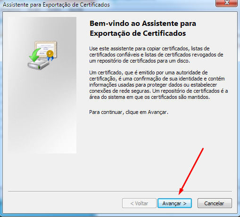Click the Para continuar instruction line
Screen dimensions: 240x217
(x=129, y=112)
